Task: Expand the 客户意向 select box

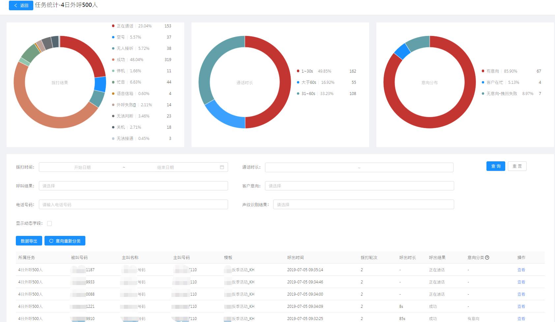Action: tap(359, 186)
